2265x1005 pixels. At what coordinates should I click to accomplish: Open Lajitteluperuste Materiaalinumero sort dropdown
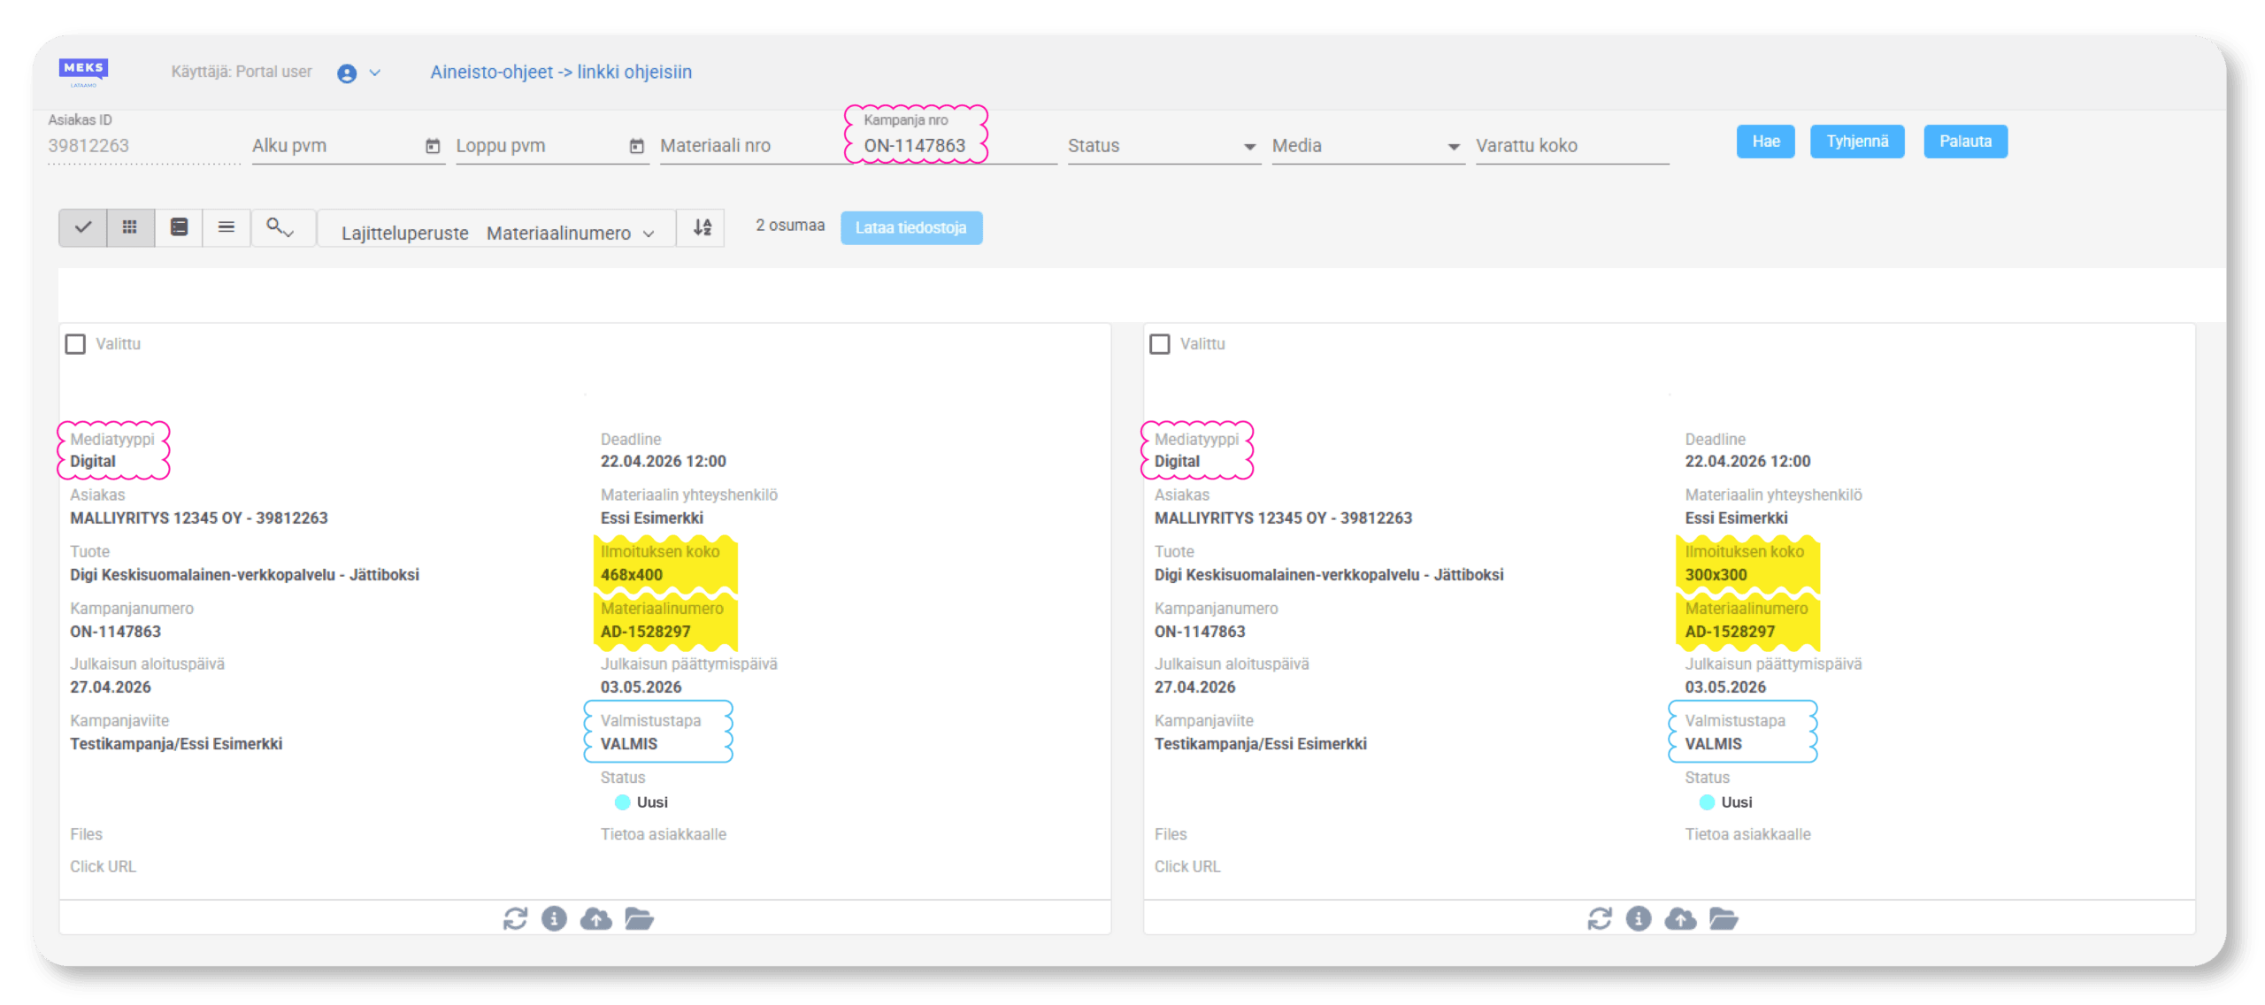497,232
